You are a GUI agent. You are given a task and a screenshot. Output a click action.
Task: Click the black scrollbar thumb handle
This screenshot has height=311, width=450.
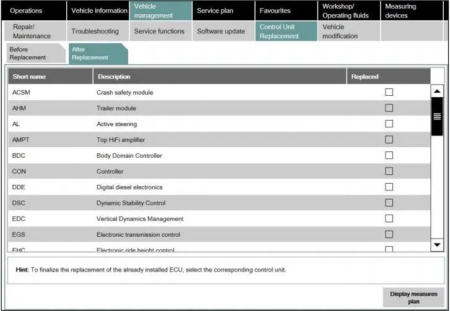pyautogui.click(x=437, y=116)
